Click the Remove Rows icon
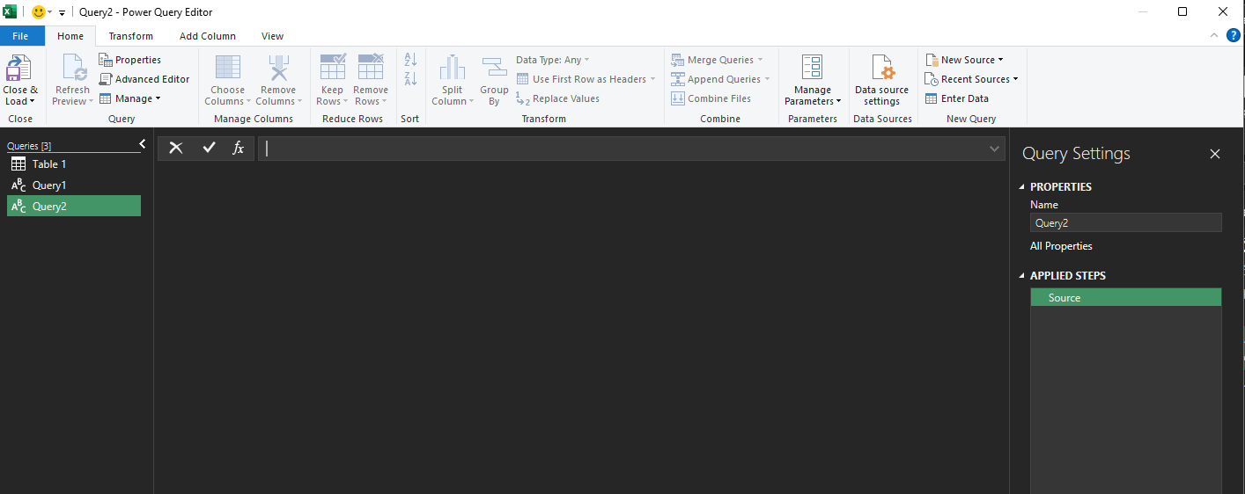The height and width of the screenshot is (494, 1245). (x=371, y=68)
